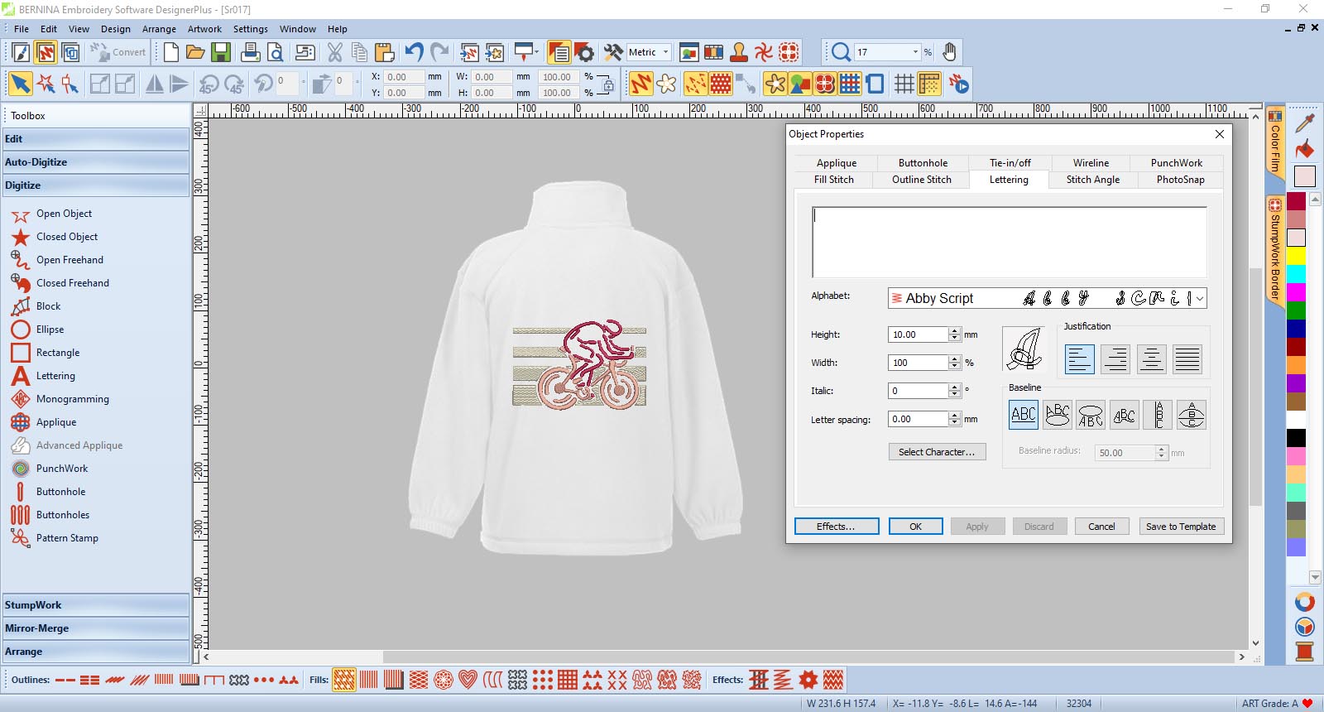Click the lettering text entry box

tap(1009, 242)
